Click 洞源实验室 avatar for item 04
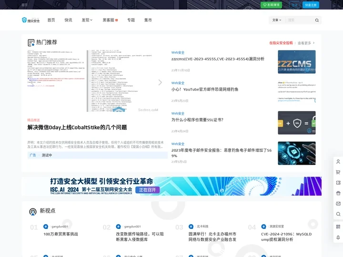This screenshot has height=257, width=343. click(x=263, y=227)
